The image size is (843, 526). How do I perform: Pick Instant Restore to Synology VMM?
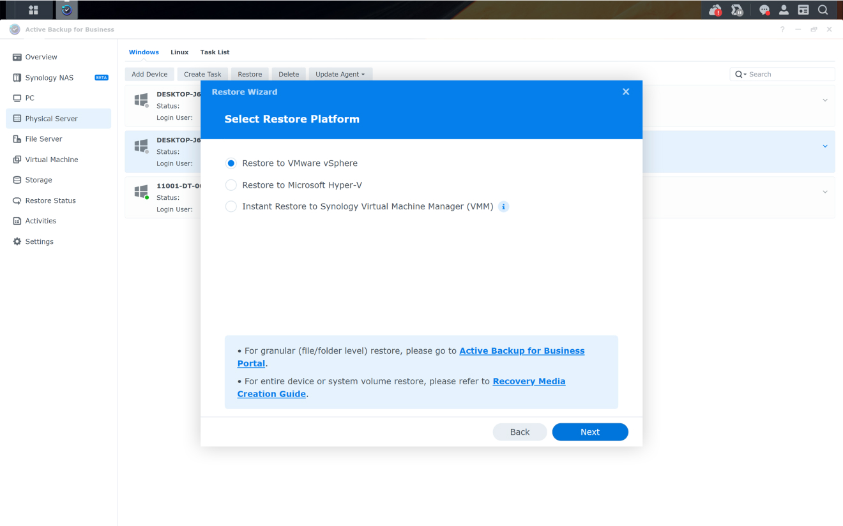tap(231, 206)
